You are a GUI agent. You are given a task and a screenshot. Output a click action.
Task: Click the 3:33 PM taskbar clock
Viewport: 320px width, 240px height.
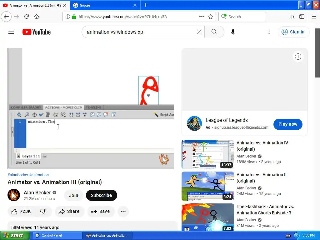pos(308,235)
